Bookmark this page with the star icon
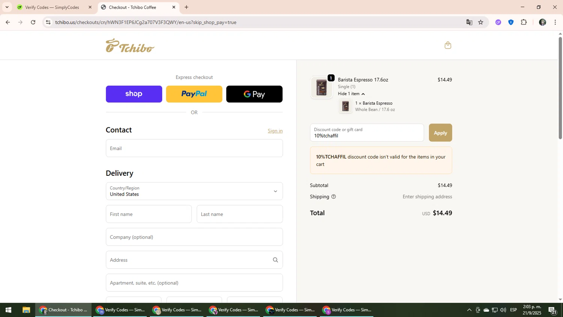 [481, 23]
